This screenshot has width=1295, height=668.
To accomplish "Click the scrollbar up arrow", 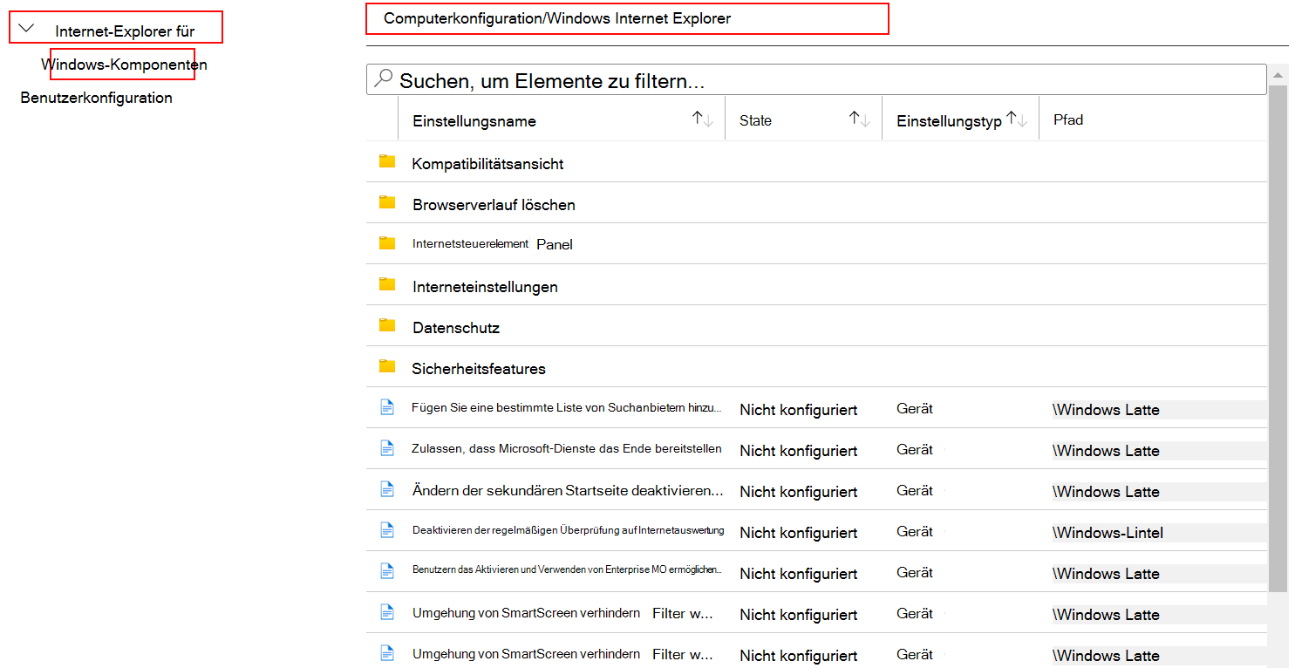I will click(x=1278, y=75).
